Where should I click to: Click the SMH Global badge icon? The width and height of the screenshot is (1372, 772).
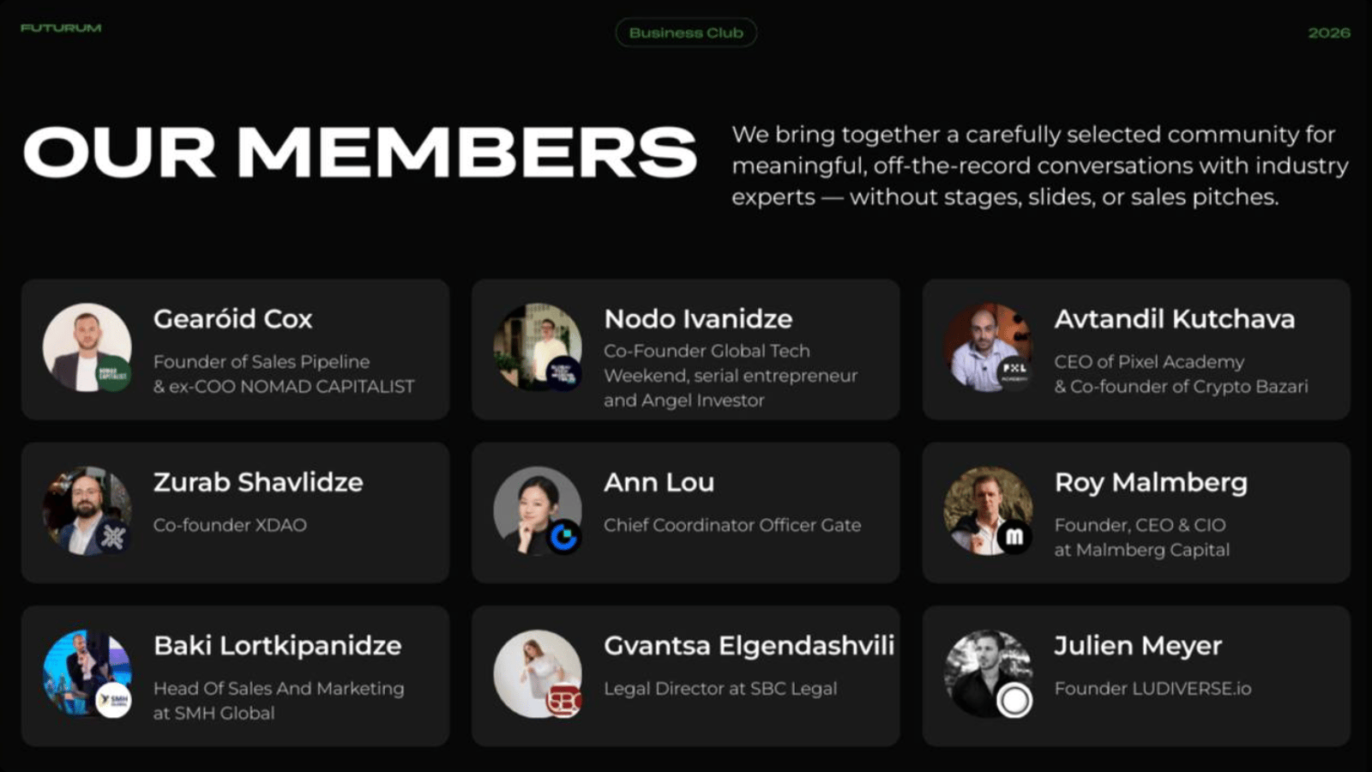coord(113,700)
